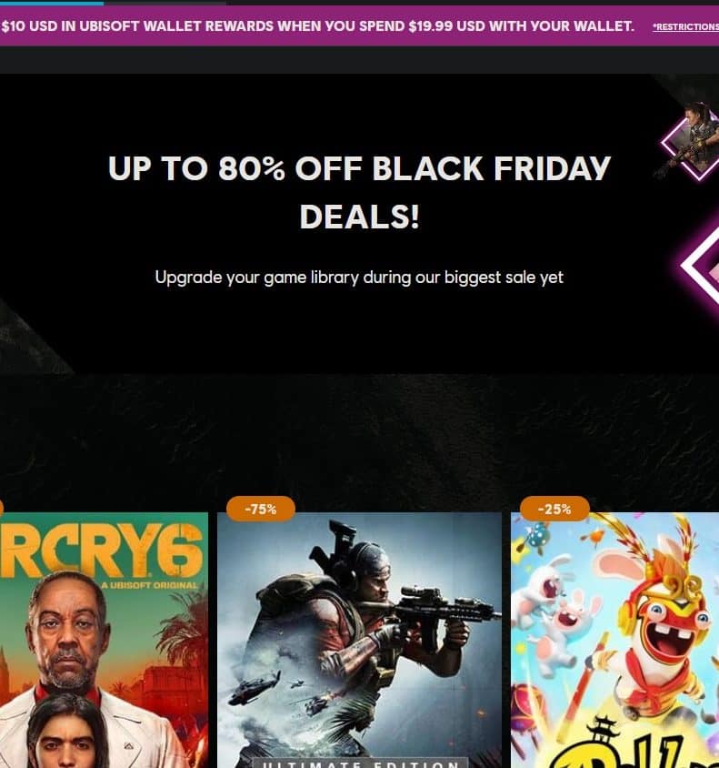Click the dark navigation strip below purple banner
Screen dimensions: 719x768
360,60
